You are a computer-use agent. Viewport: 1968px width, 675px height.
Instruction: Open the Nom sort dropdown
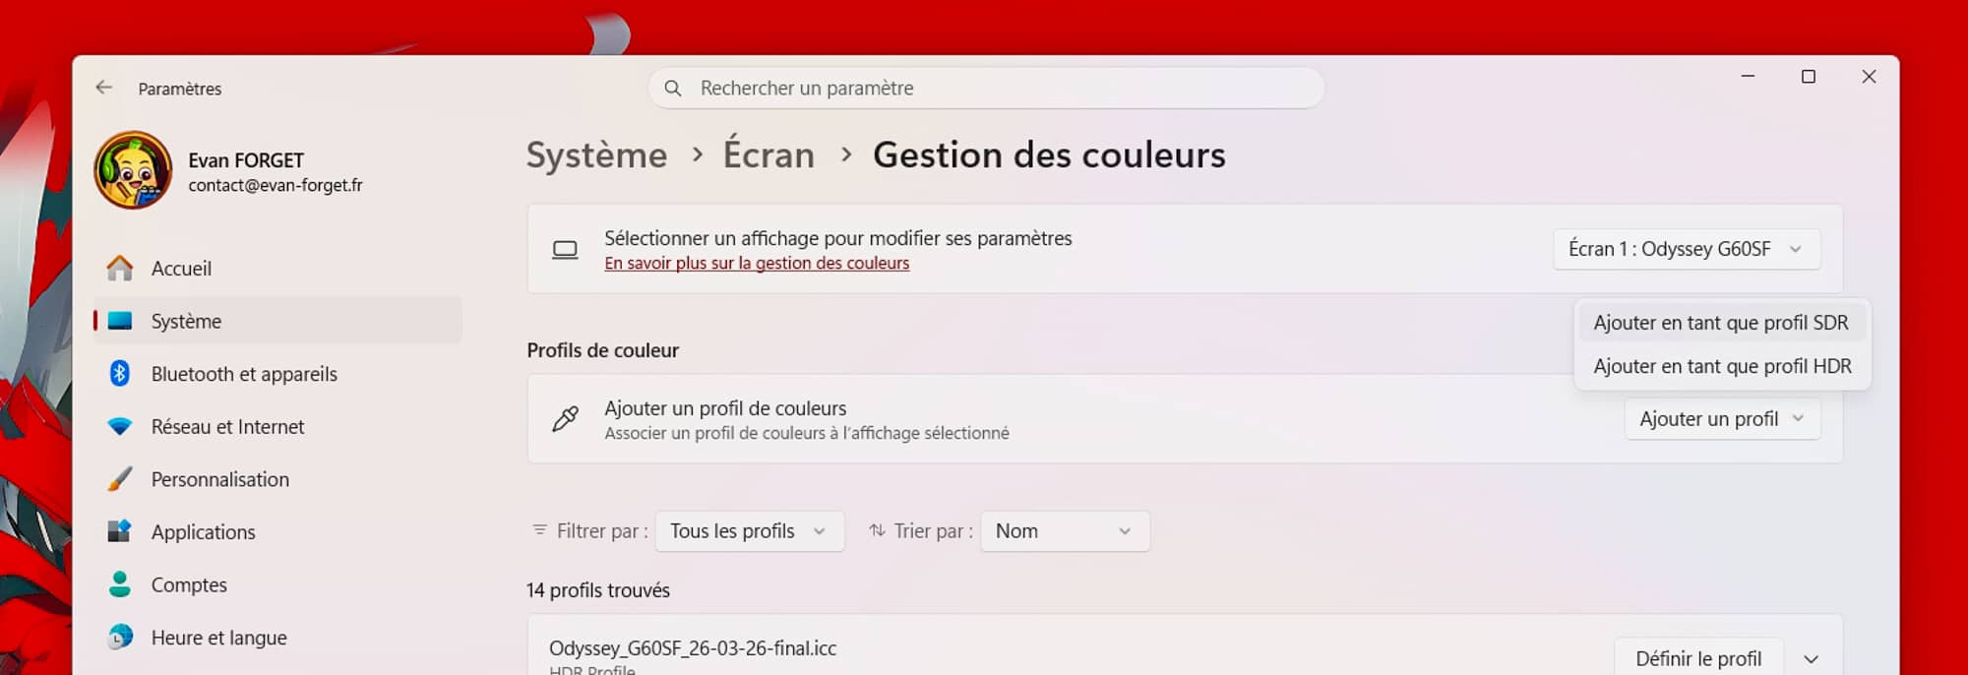1064,531
